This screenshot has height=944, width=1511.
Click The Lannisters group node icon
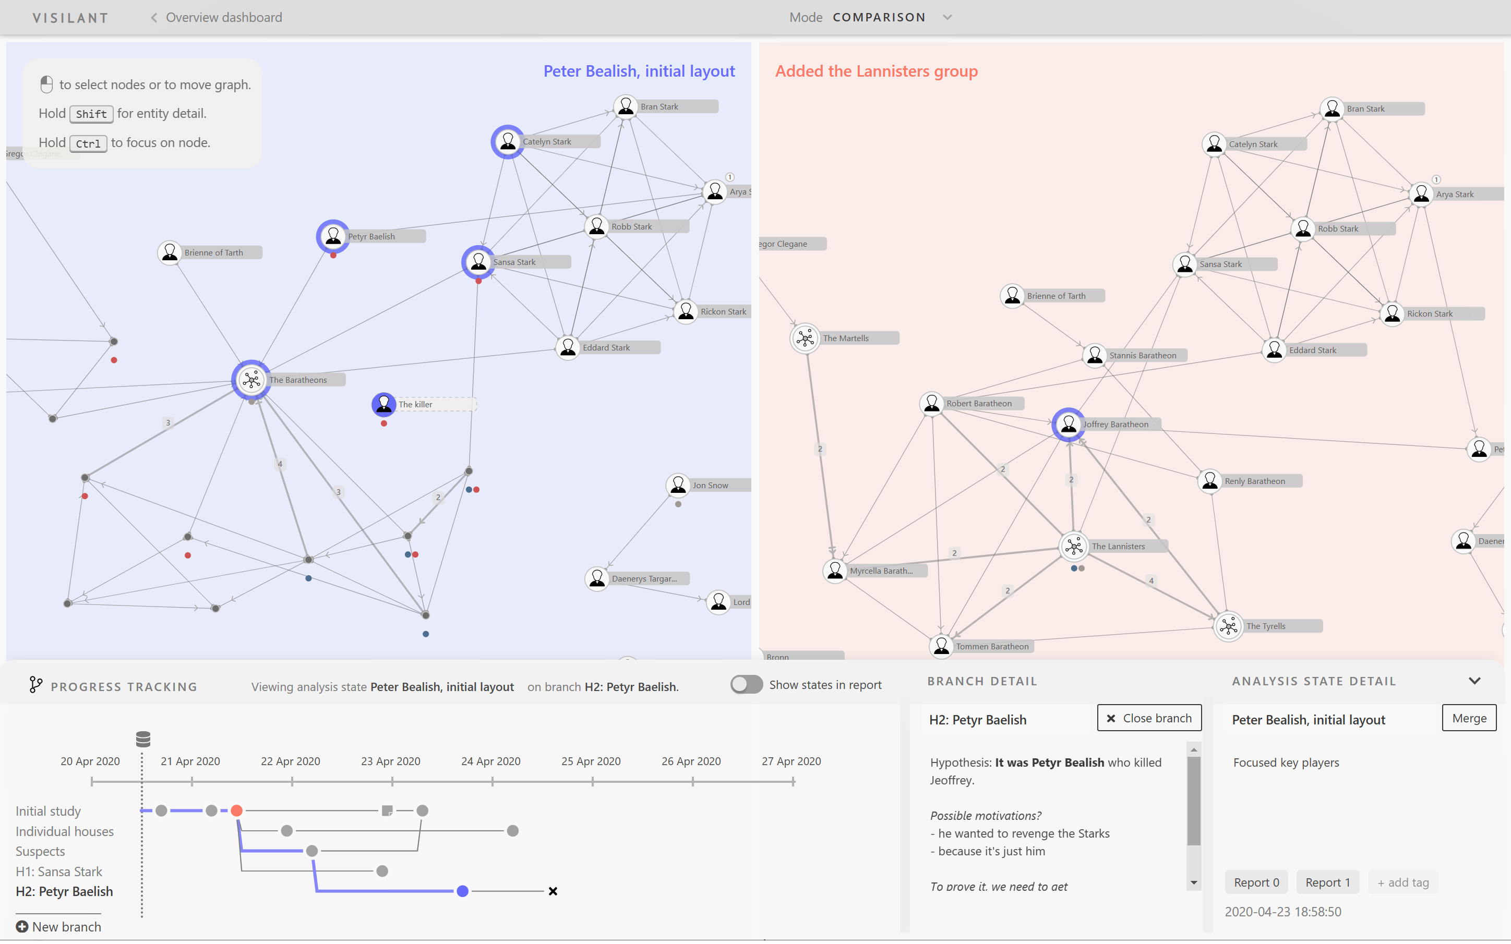coord(1073,546)
